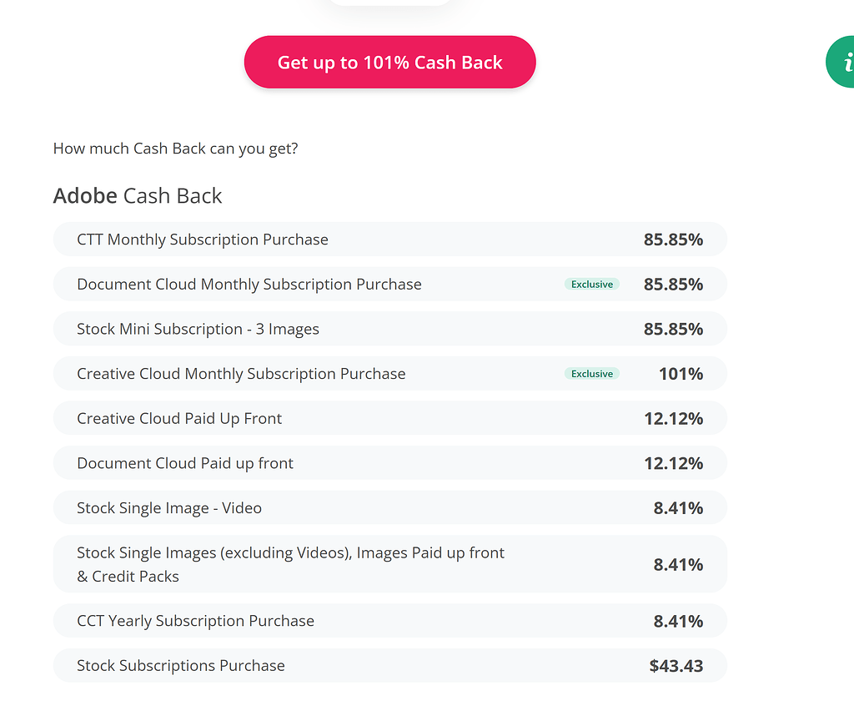Click the 85.85% rate for CTT Monthly
The width and height of the screenshot is (854, 706).
point(673,240)
